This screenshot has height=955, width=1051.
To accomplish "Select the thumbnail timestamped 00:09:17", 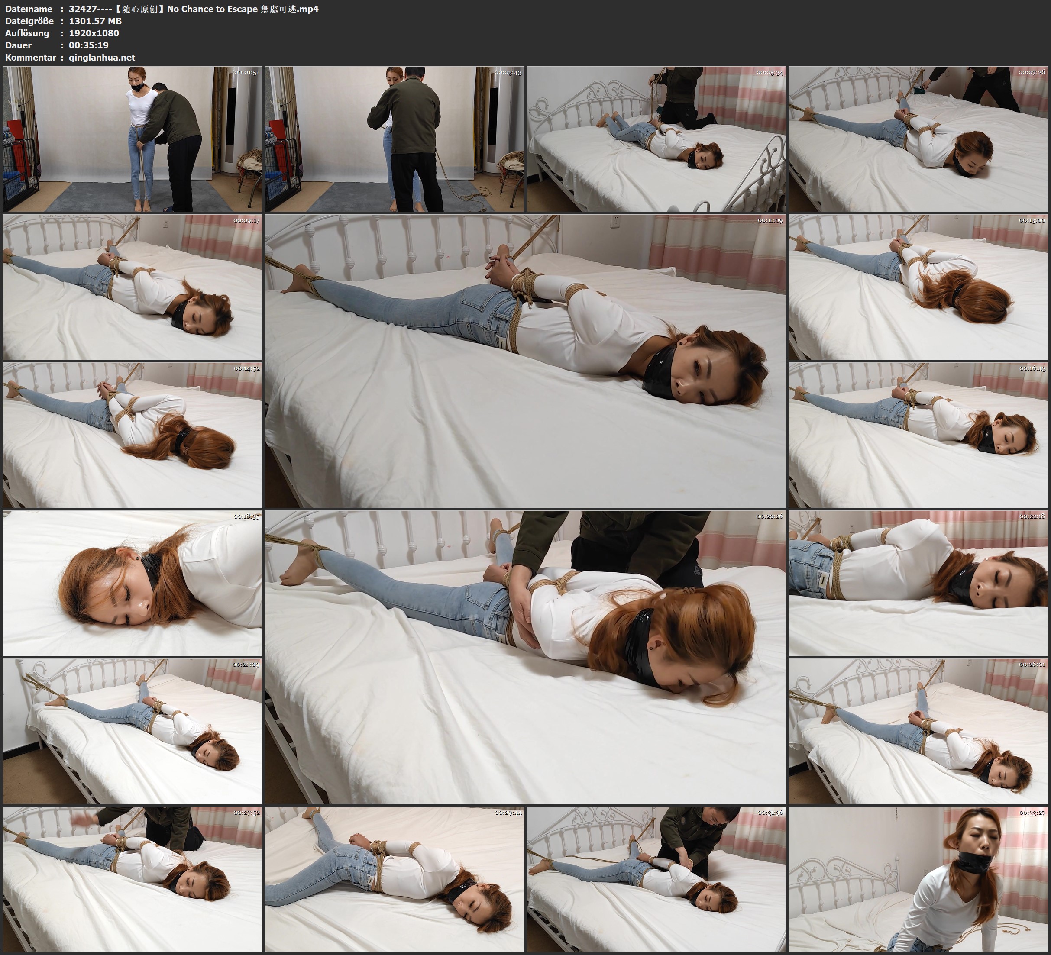I will pyautogui.click(x=133, y=287).
